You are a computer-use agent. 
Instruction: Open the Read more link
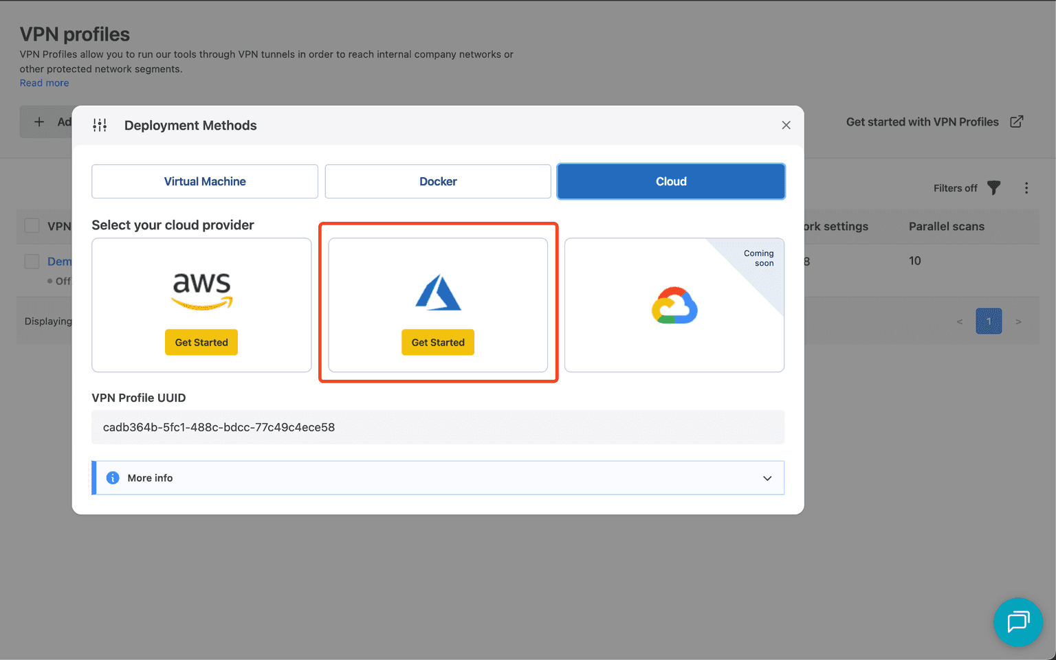[44, 83]
